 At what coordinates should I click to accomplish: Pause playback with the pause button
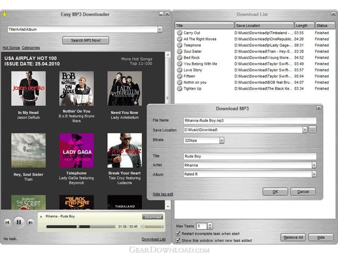point(19,222)
